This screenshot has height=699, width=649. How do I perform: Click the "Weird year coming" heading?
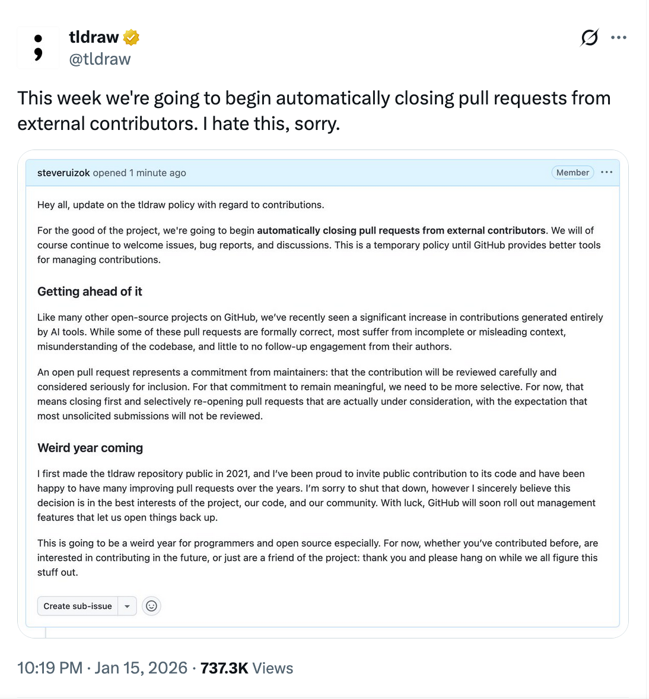click(x=90, y=448)
